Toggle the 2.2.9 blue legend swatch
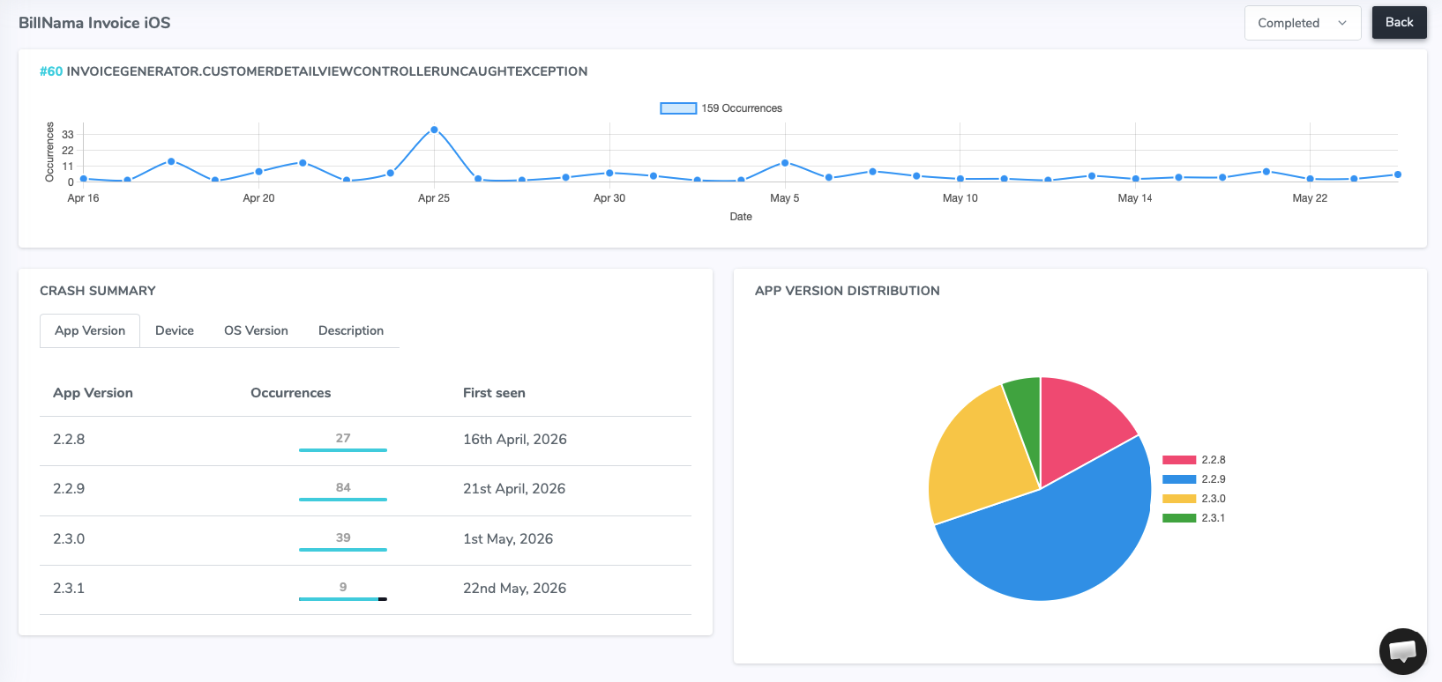 coord(1179,479)
